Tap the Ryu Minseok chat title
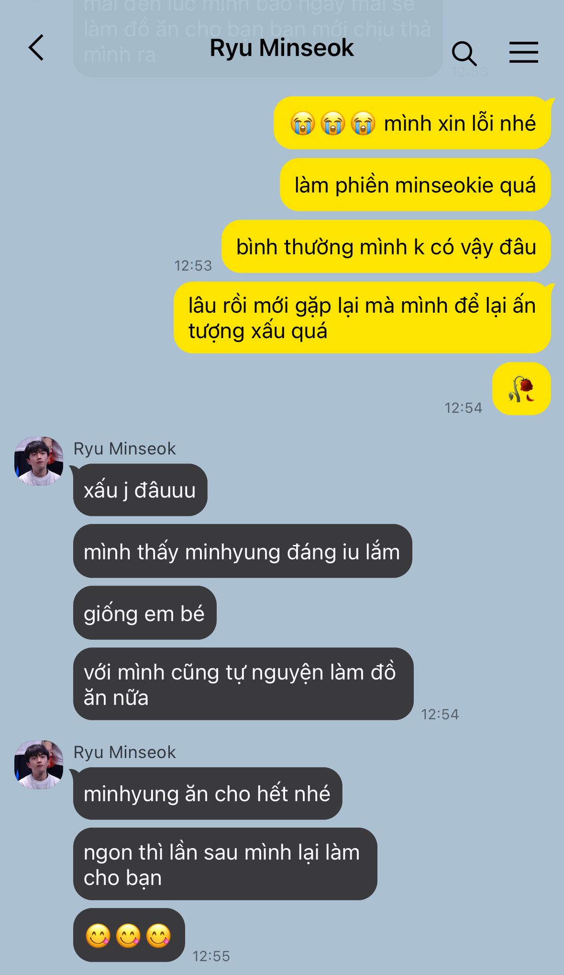Image resolution: width=564 pixels, height=975 pixels. pos(281,48)
